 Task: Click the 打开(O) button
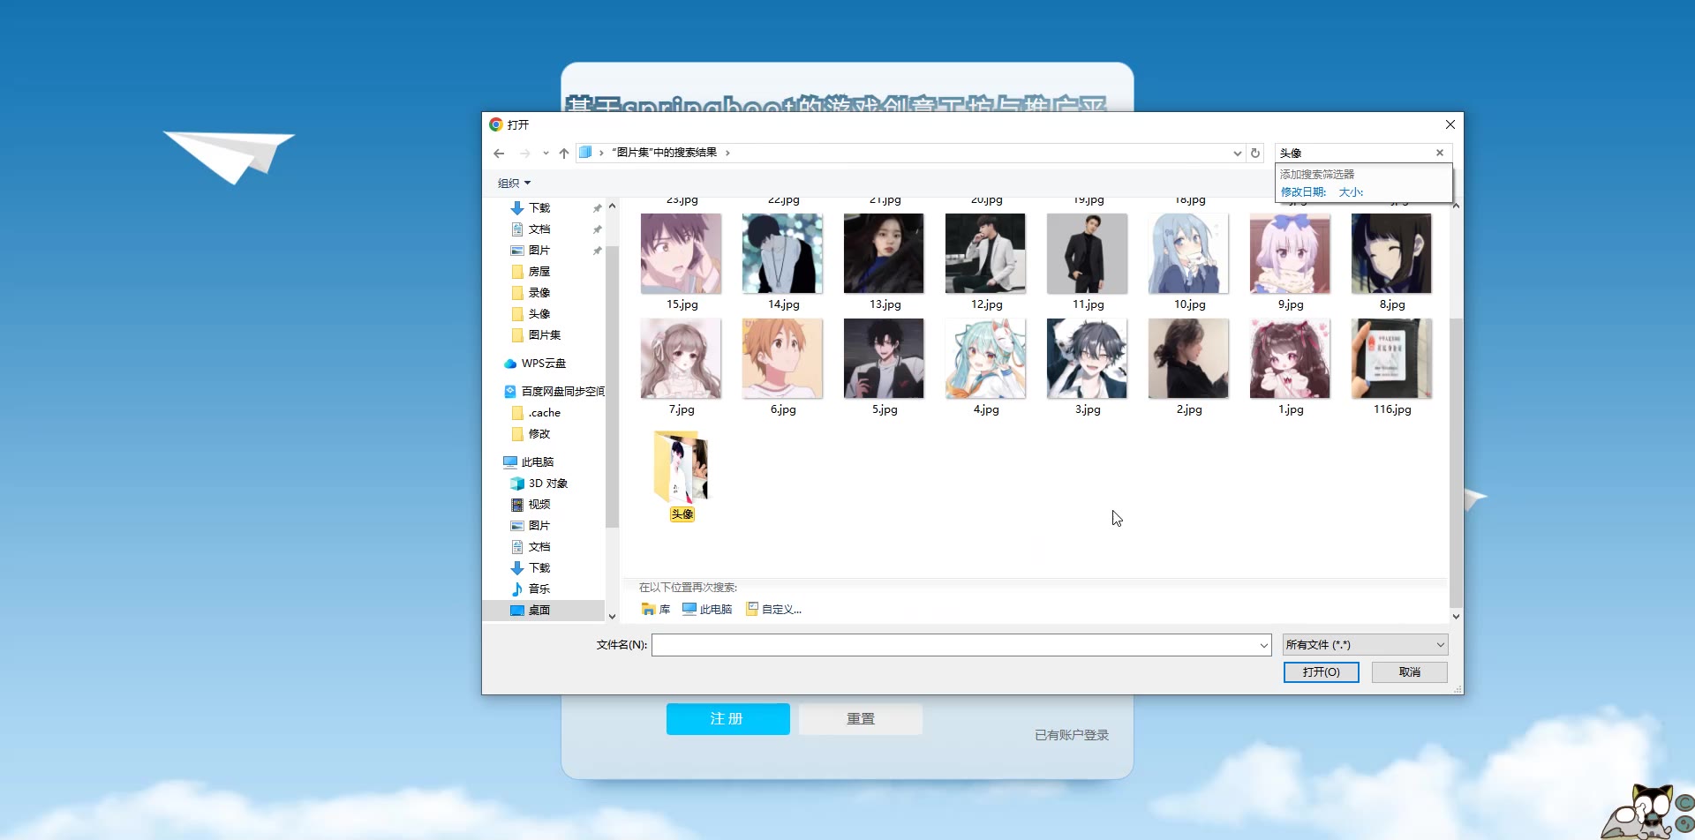[1321, 672]
